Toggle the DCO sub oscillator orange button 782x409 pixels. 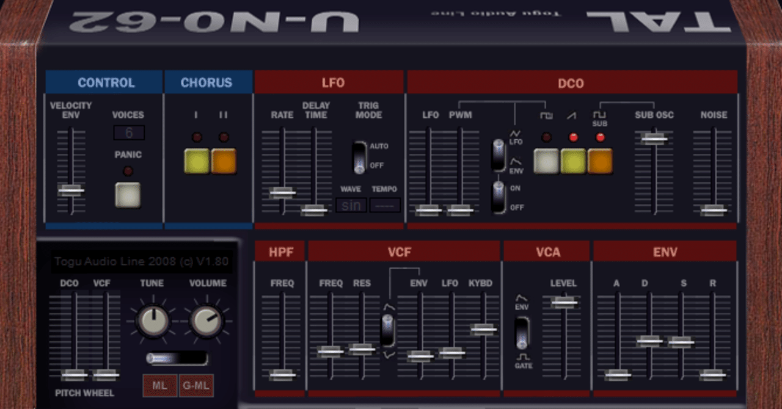[x=600, y=161]
